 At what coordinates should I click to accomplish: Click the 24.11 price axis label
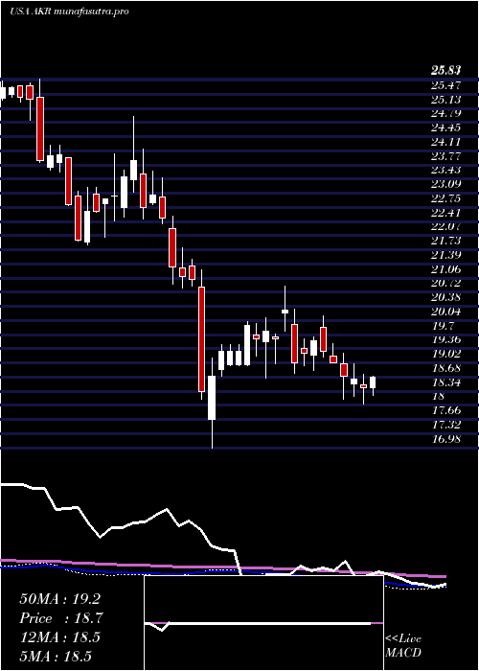(x=445, y=142)
